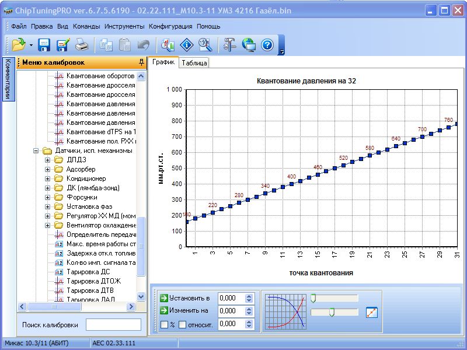Open the Инструменты menu
The image size is (467, 350).
[124, 26]
